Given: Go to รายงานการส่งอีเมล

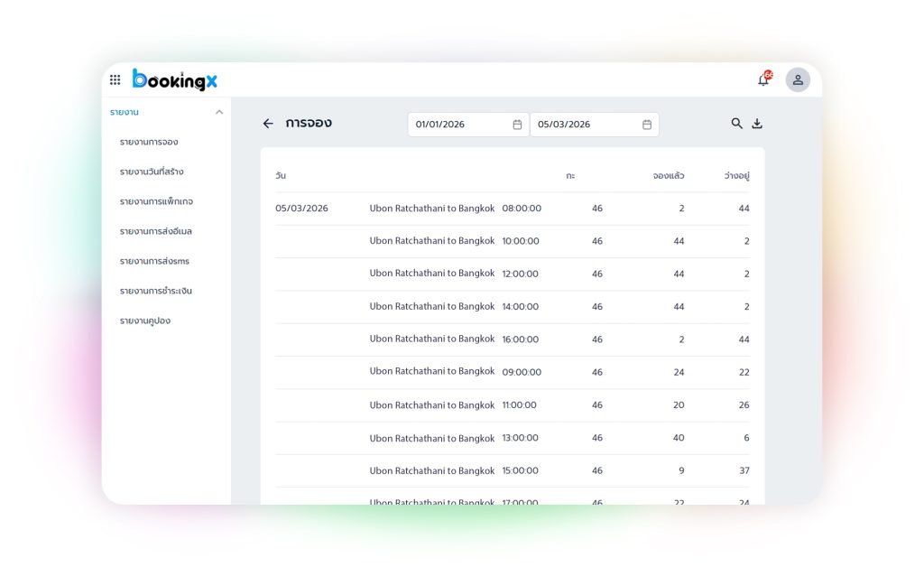Looking at the screenshot, I should pyautogui.click(x=156, y=231).
